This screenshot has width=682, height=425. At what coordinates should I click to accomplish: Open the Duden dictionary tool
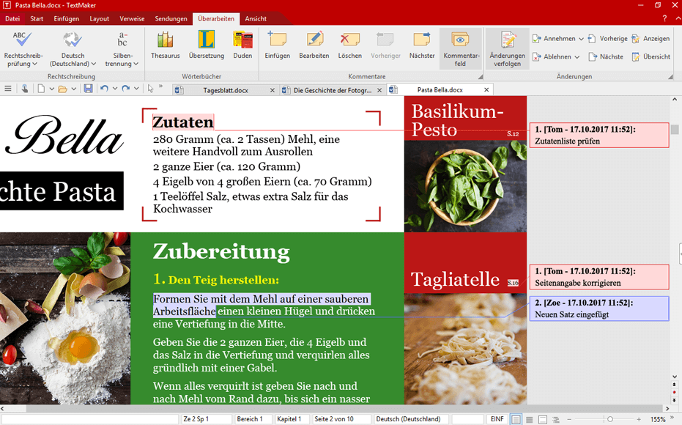pyautogui.click(x=242, y=45)
